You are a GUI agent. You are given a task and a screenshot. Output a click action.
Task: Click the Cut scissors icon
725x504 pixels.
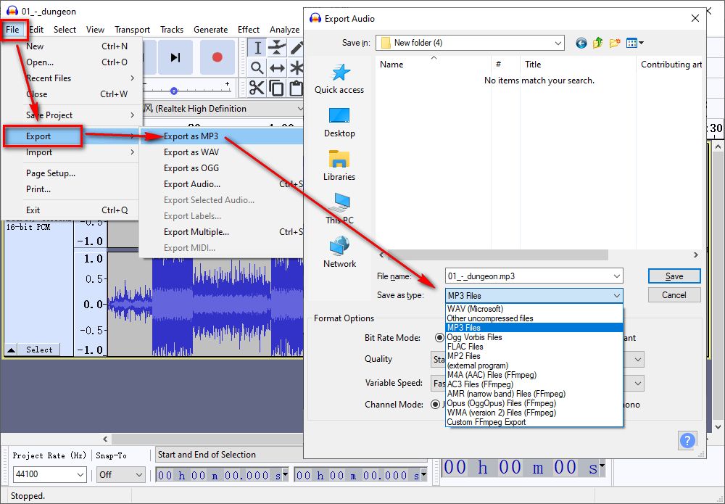[257, 88]
